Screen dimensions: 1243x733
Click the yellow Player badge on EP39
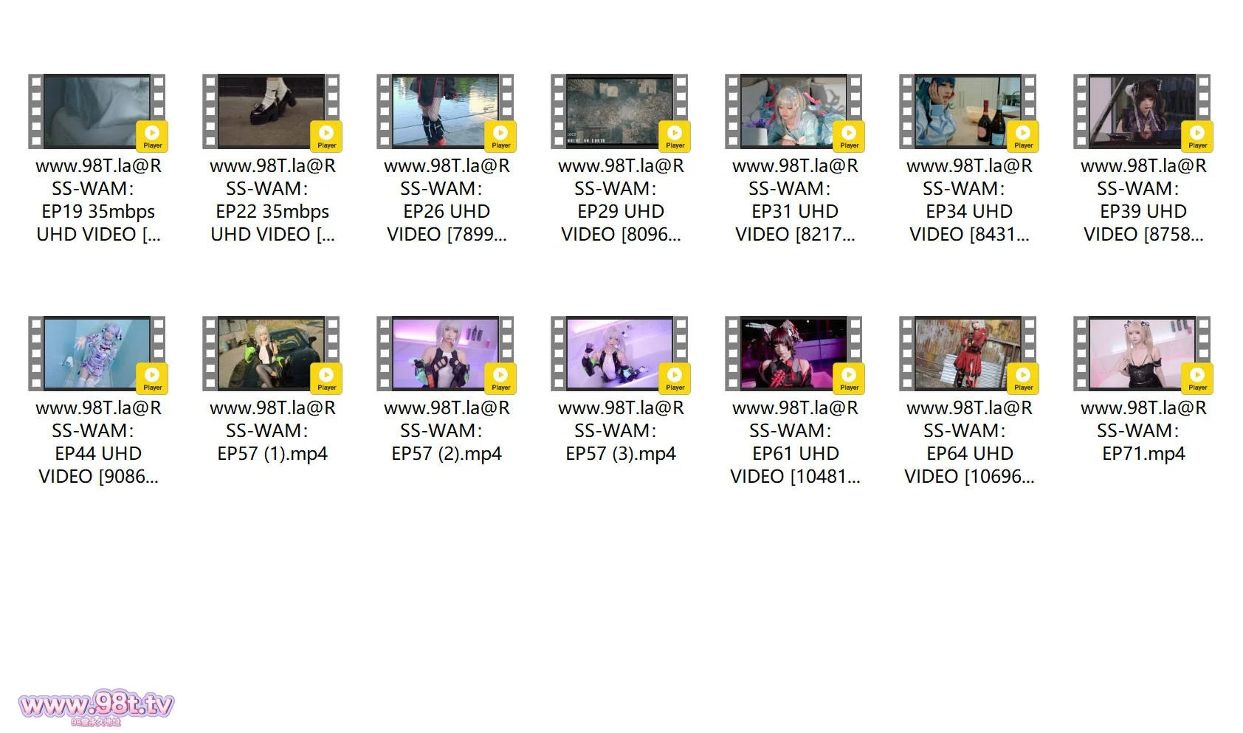click(1197, 136)
